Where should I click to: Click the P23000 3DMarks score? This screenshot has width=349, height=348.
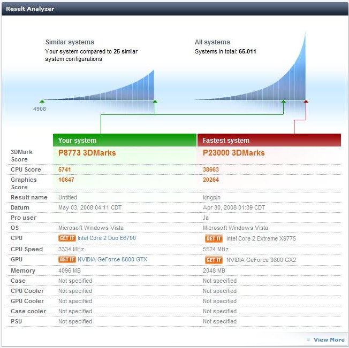tap(234, 153)
